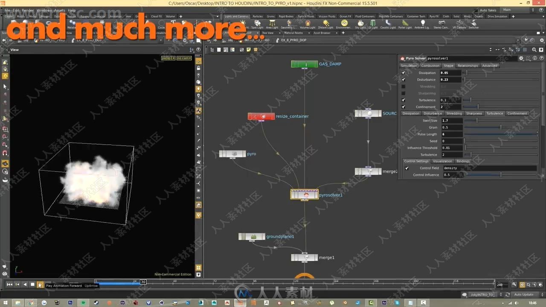
Task: Select the Stereo Camera shelf tool
Action: [x=441, y=24]
